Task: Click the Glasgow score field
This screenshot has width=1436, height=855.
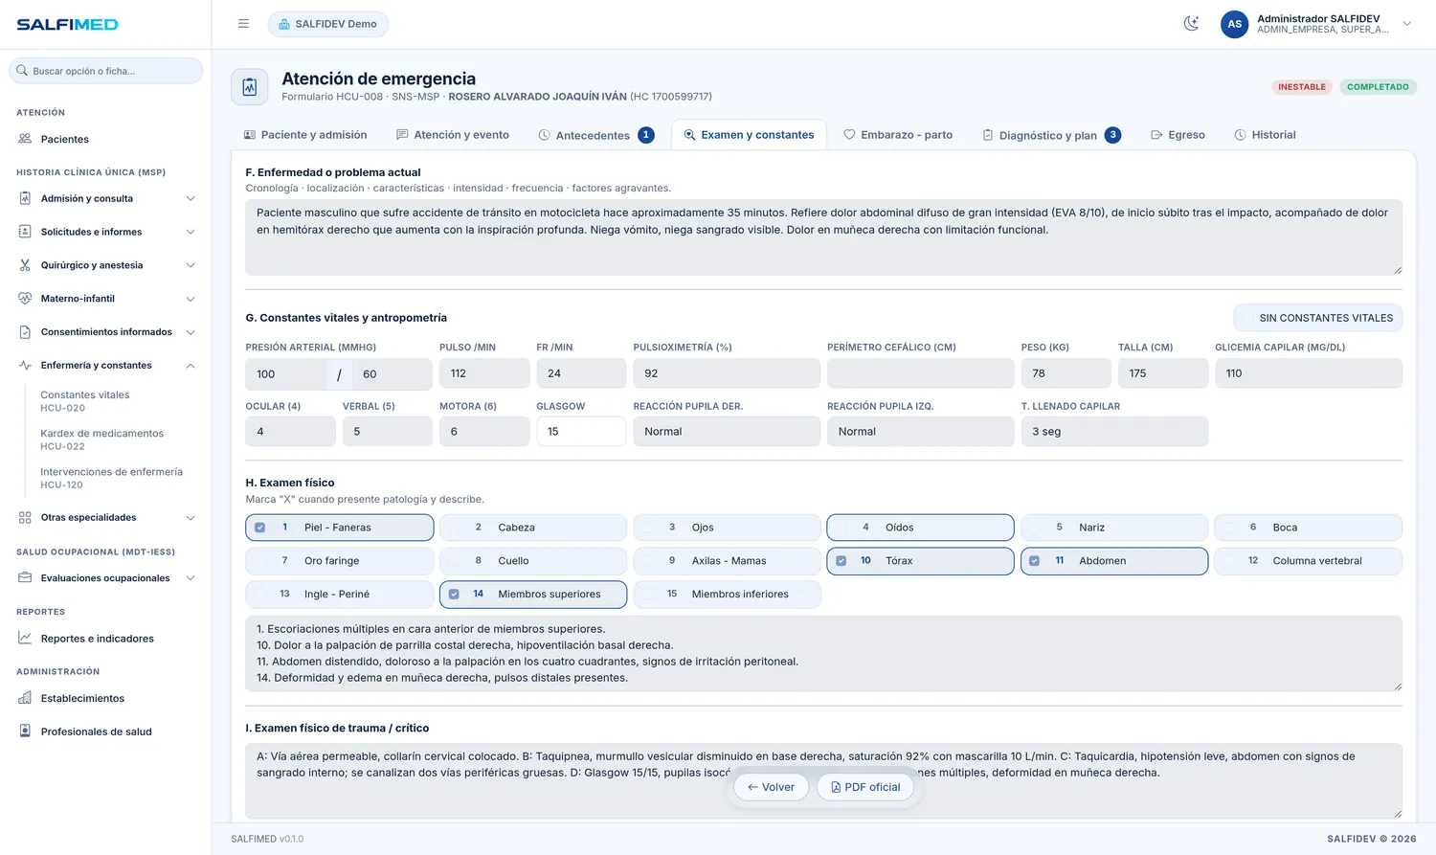Action: (x=581, y=432)
